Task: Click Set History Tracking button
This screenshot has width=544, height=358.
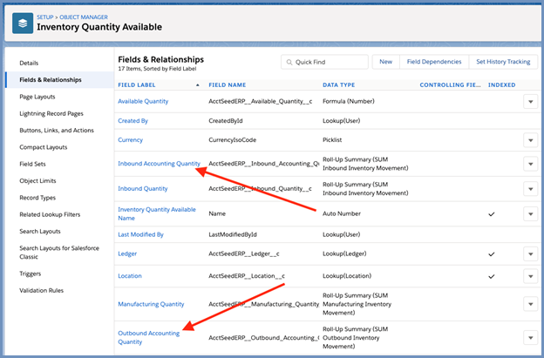Action: click(503, 62)
